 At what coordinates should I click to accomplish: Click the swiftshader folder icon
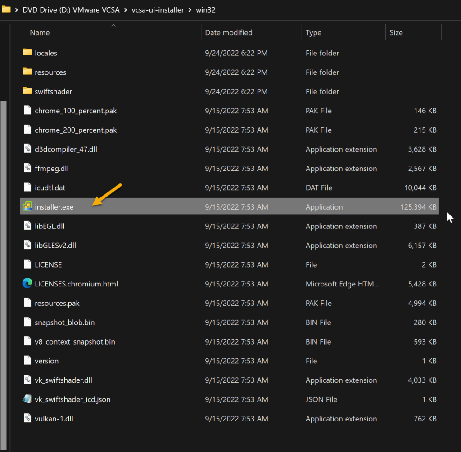27,91
